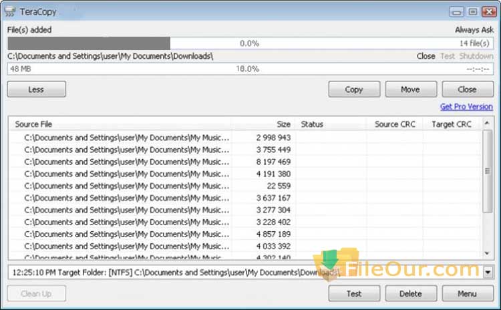Click the file list scroll-up arrow
Screen dimensions: 501x310
click(x=487, y=123)
